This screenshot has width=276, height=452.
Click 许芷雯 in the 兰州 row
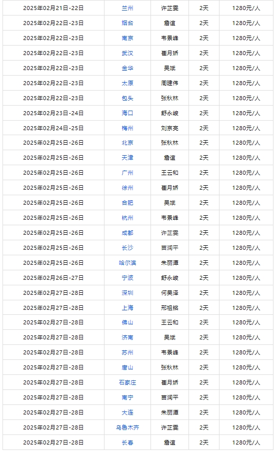click(169, 8)
